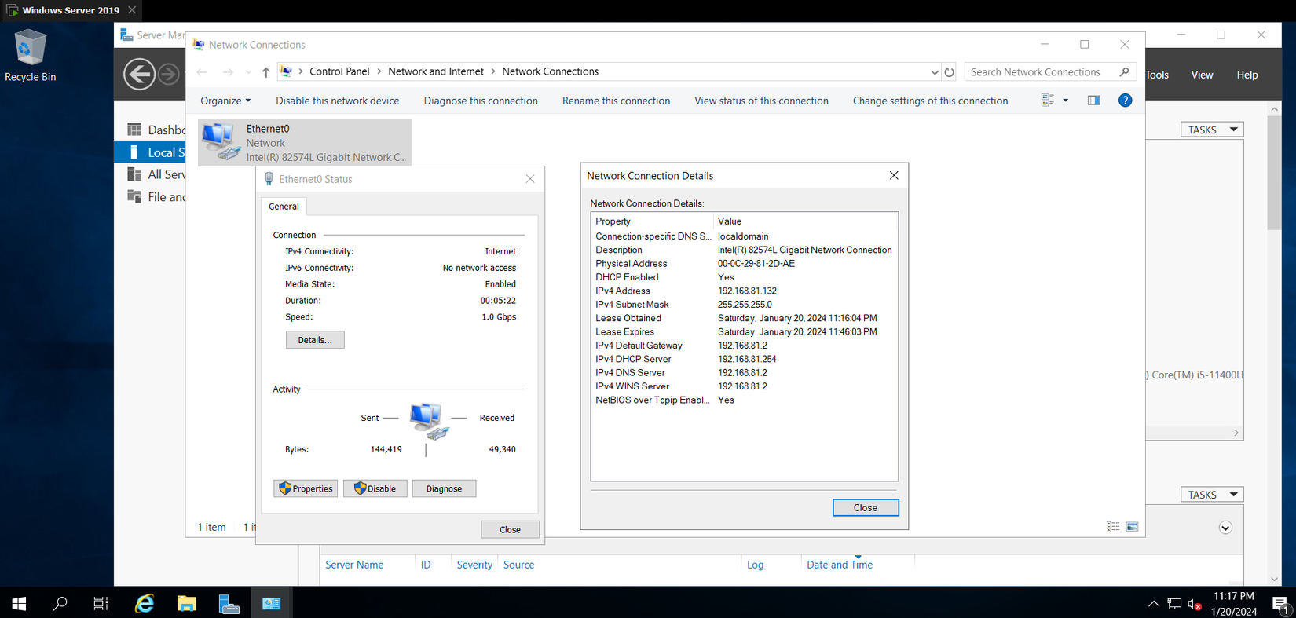Click the muted volume tray icon
1296x618 pixels.
pos(1195,604)
